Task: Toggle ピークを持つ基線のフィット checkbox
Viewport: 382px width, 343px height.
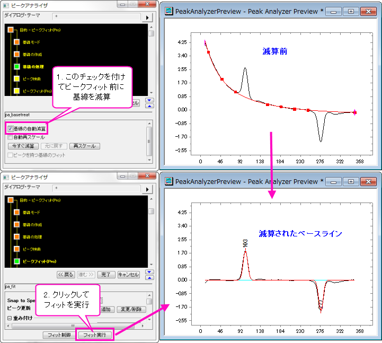Action: coord(10,155)
